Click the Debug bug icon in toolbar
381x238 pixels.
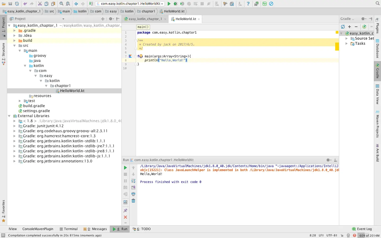click(x=175, y=4)
